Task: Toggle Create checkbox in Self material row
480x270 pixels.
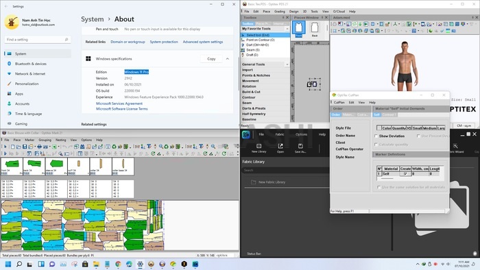Action: [406, 173]
